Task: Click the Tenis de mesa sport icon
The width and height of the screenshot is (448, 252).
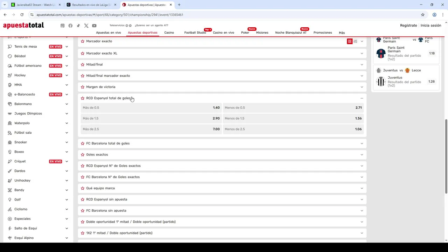Action: pos(10,47)
